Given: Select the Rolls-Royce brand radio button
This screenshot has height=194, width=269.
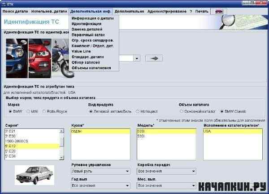Looking at the screenshot, I should (44, 111).
